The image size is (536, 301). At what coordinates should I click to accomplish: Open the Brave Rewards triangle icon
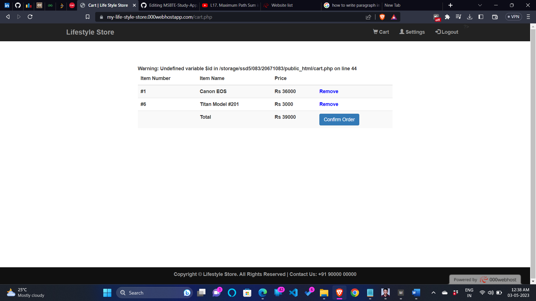(x=394, y=17)
